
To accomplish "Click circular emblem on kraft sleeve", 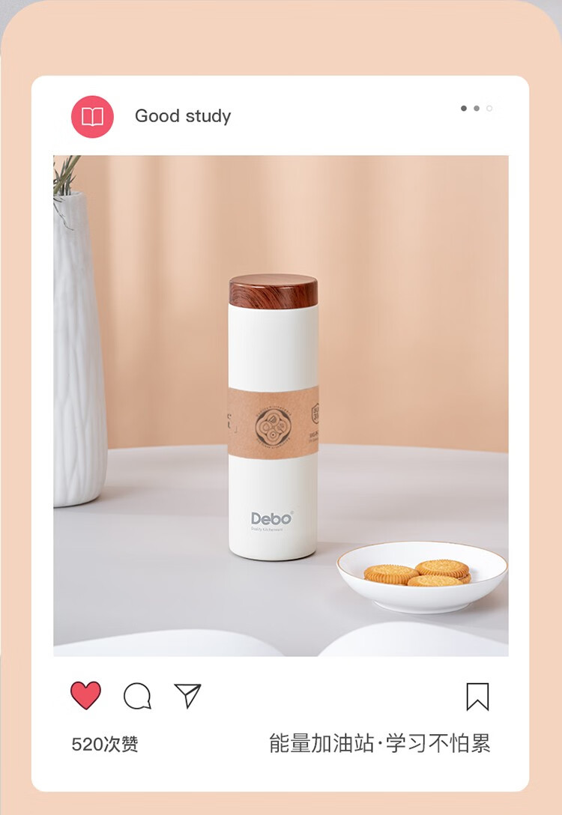I will pyautogui.click(x=273, y=427).
